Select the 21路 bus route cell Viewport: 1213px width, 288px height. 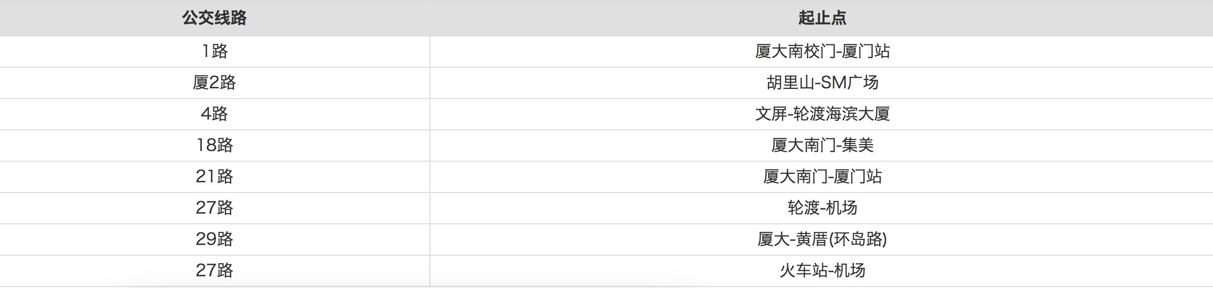(x=214, y=177)
